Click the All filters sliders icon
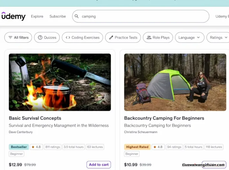The width and height of the screenshot is (229, 170). 10,38
